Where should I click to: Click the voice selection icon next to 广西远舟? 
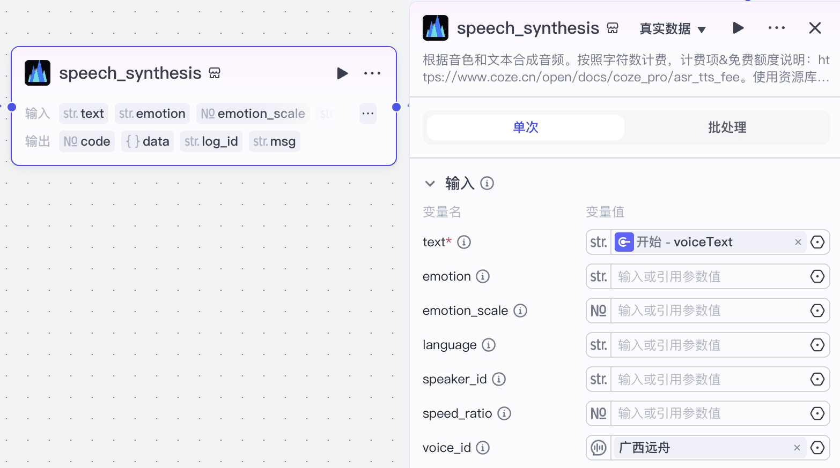pos(598,448)
